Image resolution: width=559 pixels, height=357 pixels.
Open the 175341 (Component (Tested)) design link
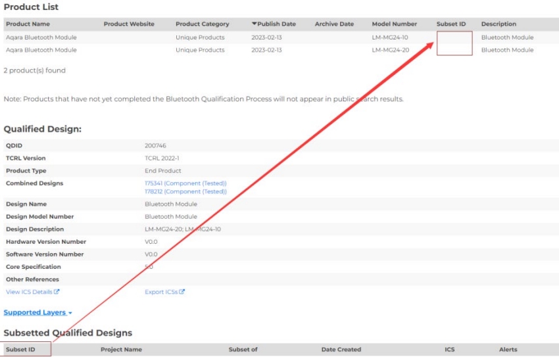185,183
